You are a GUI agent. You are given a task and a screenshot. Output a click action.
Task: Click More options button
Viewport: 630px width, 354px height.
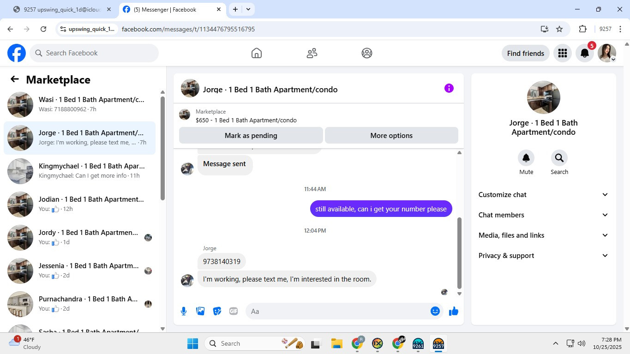(x=391, y=136)
